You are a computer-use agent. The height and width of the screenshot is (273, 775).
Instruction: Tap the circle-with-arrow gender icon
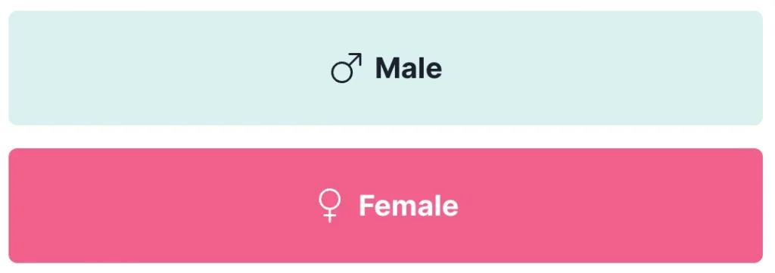pos(346,67)
